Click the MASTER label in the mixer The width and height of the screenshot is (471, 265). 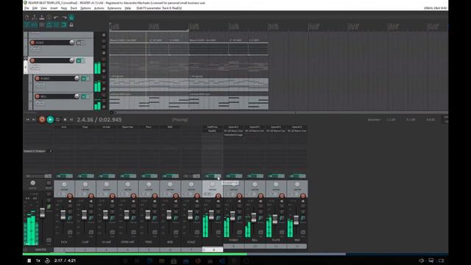tap(40, 250)
